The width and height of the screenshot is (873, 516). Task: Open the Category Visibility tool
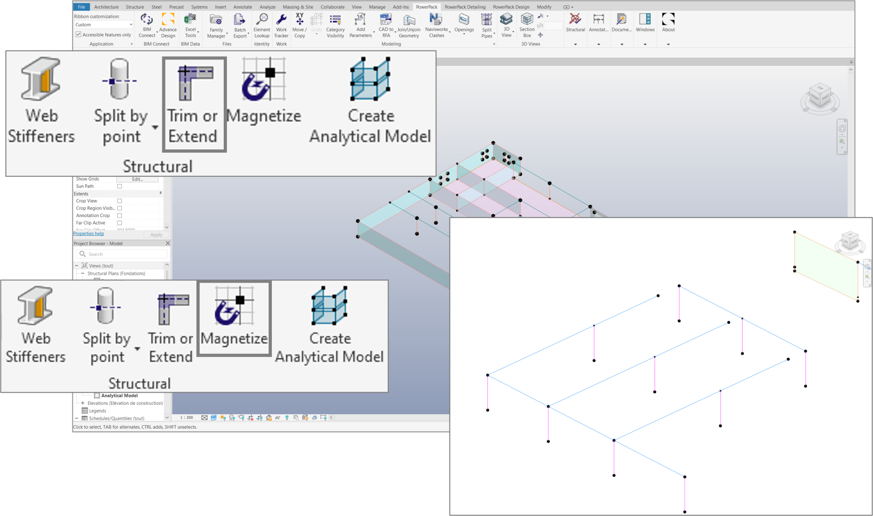click(x=336, y=26)
